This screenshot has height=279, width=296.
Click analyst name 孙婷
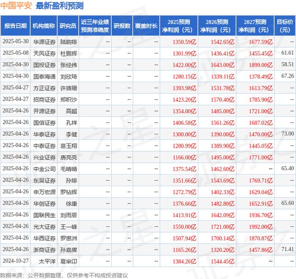(x=71, y=180)
